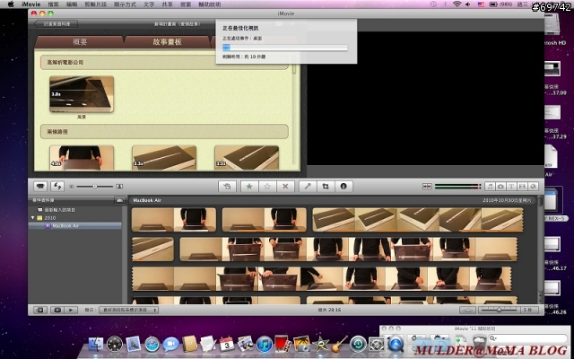
Task: Open the Edit menu in menu bar
Action: 72,4
